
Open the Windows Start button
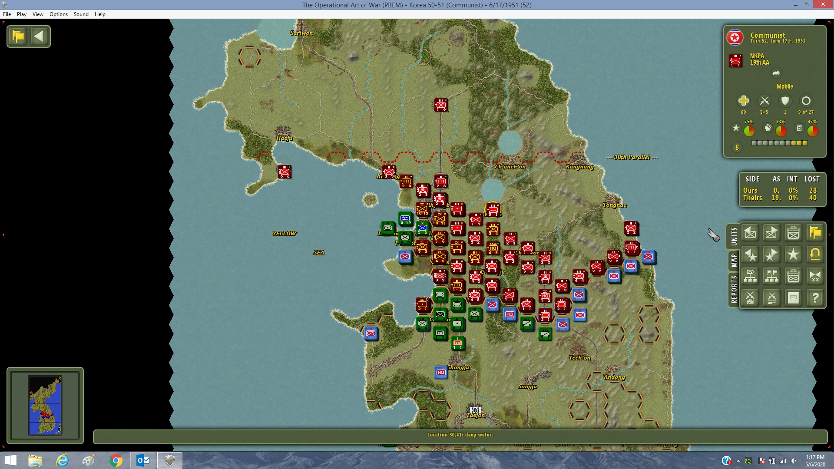click(10, 460)
